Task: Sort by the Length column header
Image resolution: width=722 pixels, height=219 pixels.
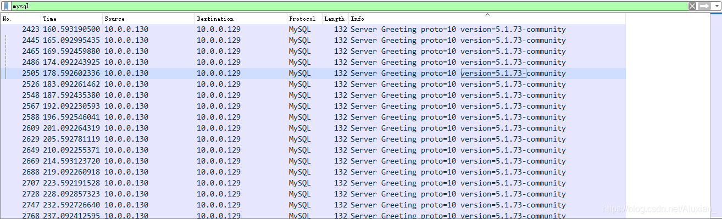Action: tap(335, 19)
